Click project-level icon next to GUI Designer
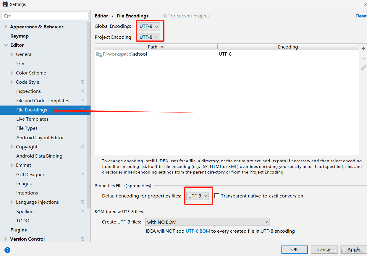Viewport: 367px width, 256px height. click(83, 174)
